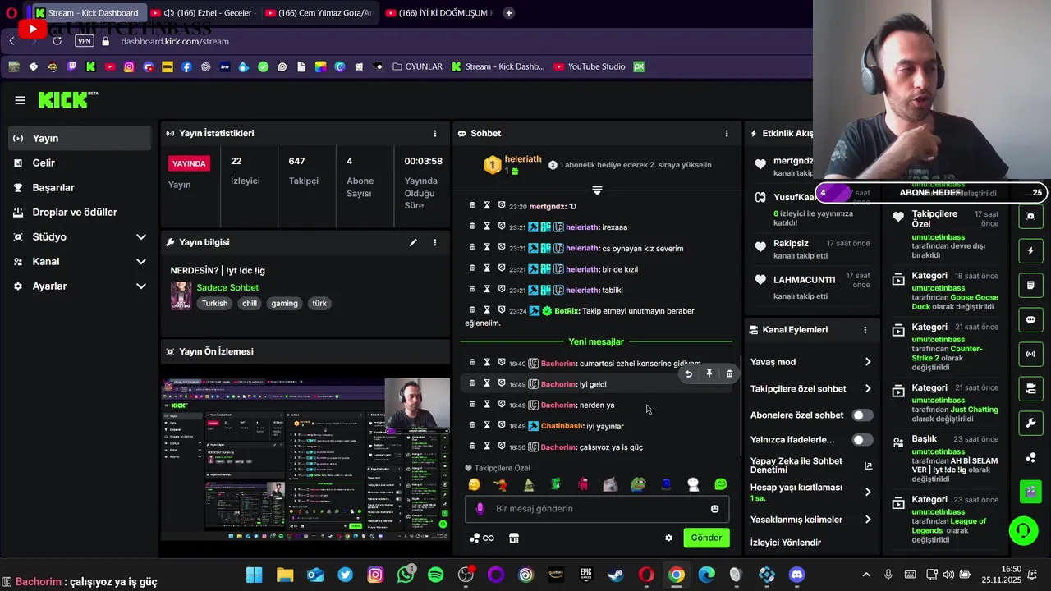Go to Gelir in the sidebar
The height and width of the screenshot is (591, 1051).
point(80,163)
